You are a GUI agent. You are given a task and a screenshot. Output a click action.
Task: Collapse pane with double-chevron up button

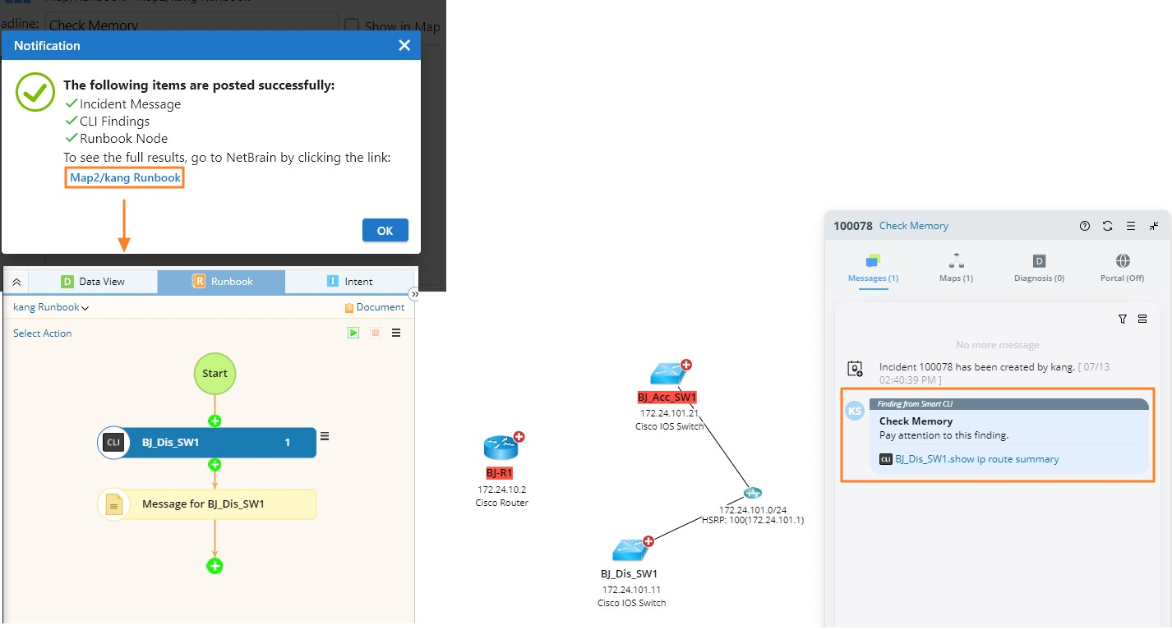(x=16, y=282)
